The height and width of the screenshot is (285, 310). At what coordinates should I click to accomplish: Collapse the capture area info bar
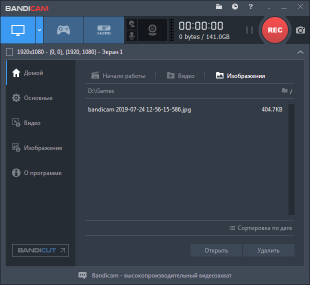point(300,52)
